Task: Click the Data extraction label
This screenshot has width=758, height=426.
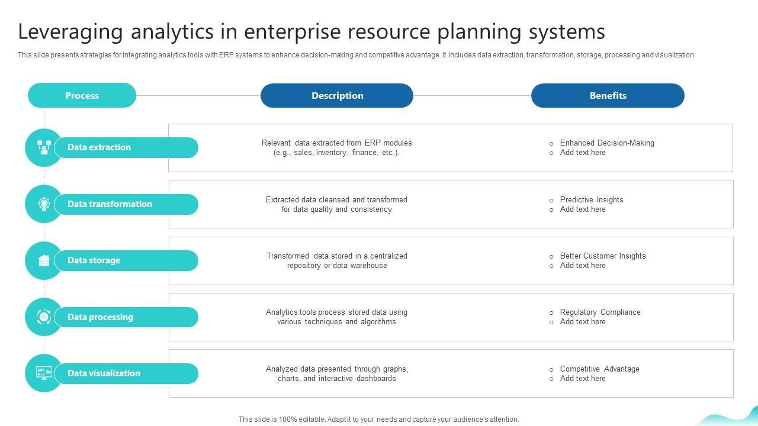Action: tap(99, 147)
